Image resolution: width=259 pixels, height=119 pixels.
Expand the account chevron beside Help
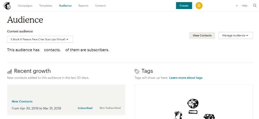[x=237, y=6]
